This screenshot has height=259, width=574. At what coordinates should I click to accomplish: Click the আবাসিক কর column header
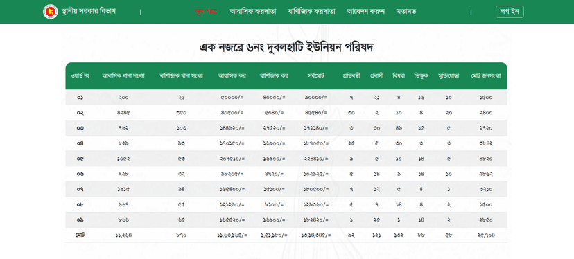pos(232,76)
